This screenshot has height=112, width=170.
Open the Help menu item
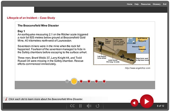tap(137, 4)
